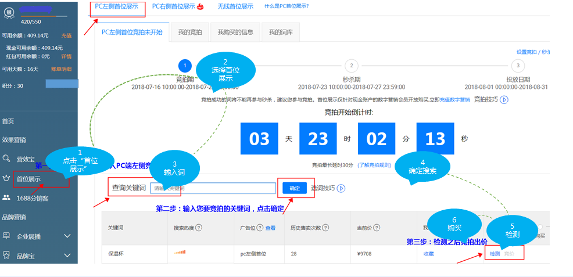Screen dimensions: 573x277
Task: Click the 查询关键词 input field
Action: (x=213, y=188)
